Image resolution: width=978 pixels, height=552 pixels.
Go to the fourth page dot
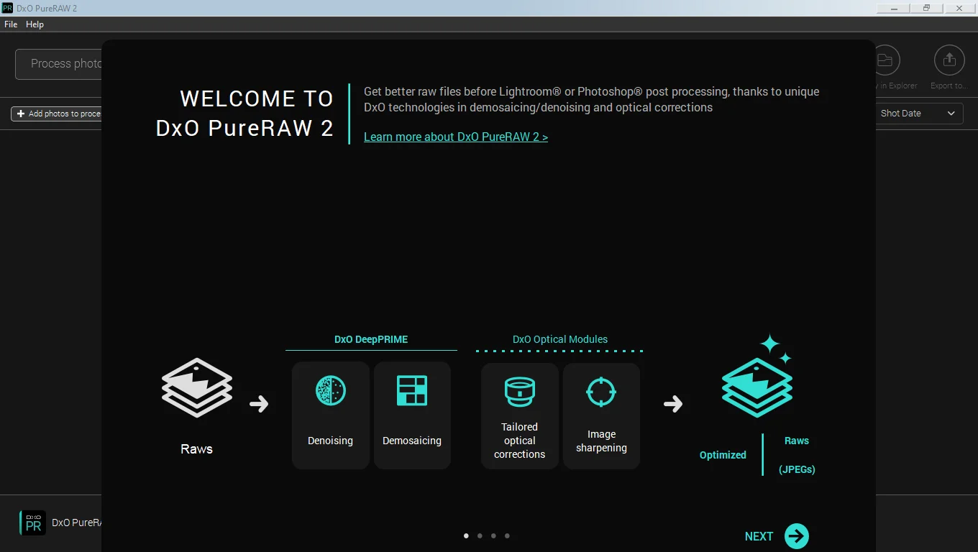click(x=507, y=535)
